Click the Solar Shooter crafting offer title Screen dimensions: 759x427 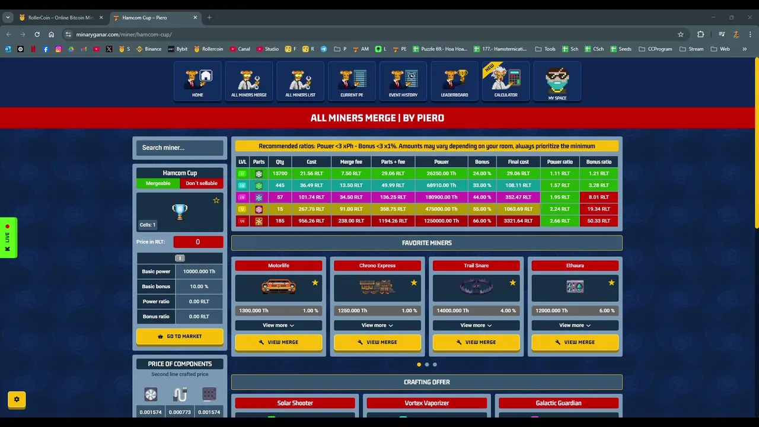[295, 403]
